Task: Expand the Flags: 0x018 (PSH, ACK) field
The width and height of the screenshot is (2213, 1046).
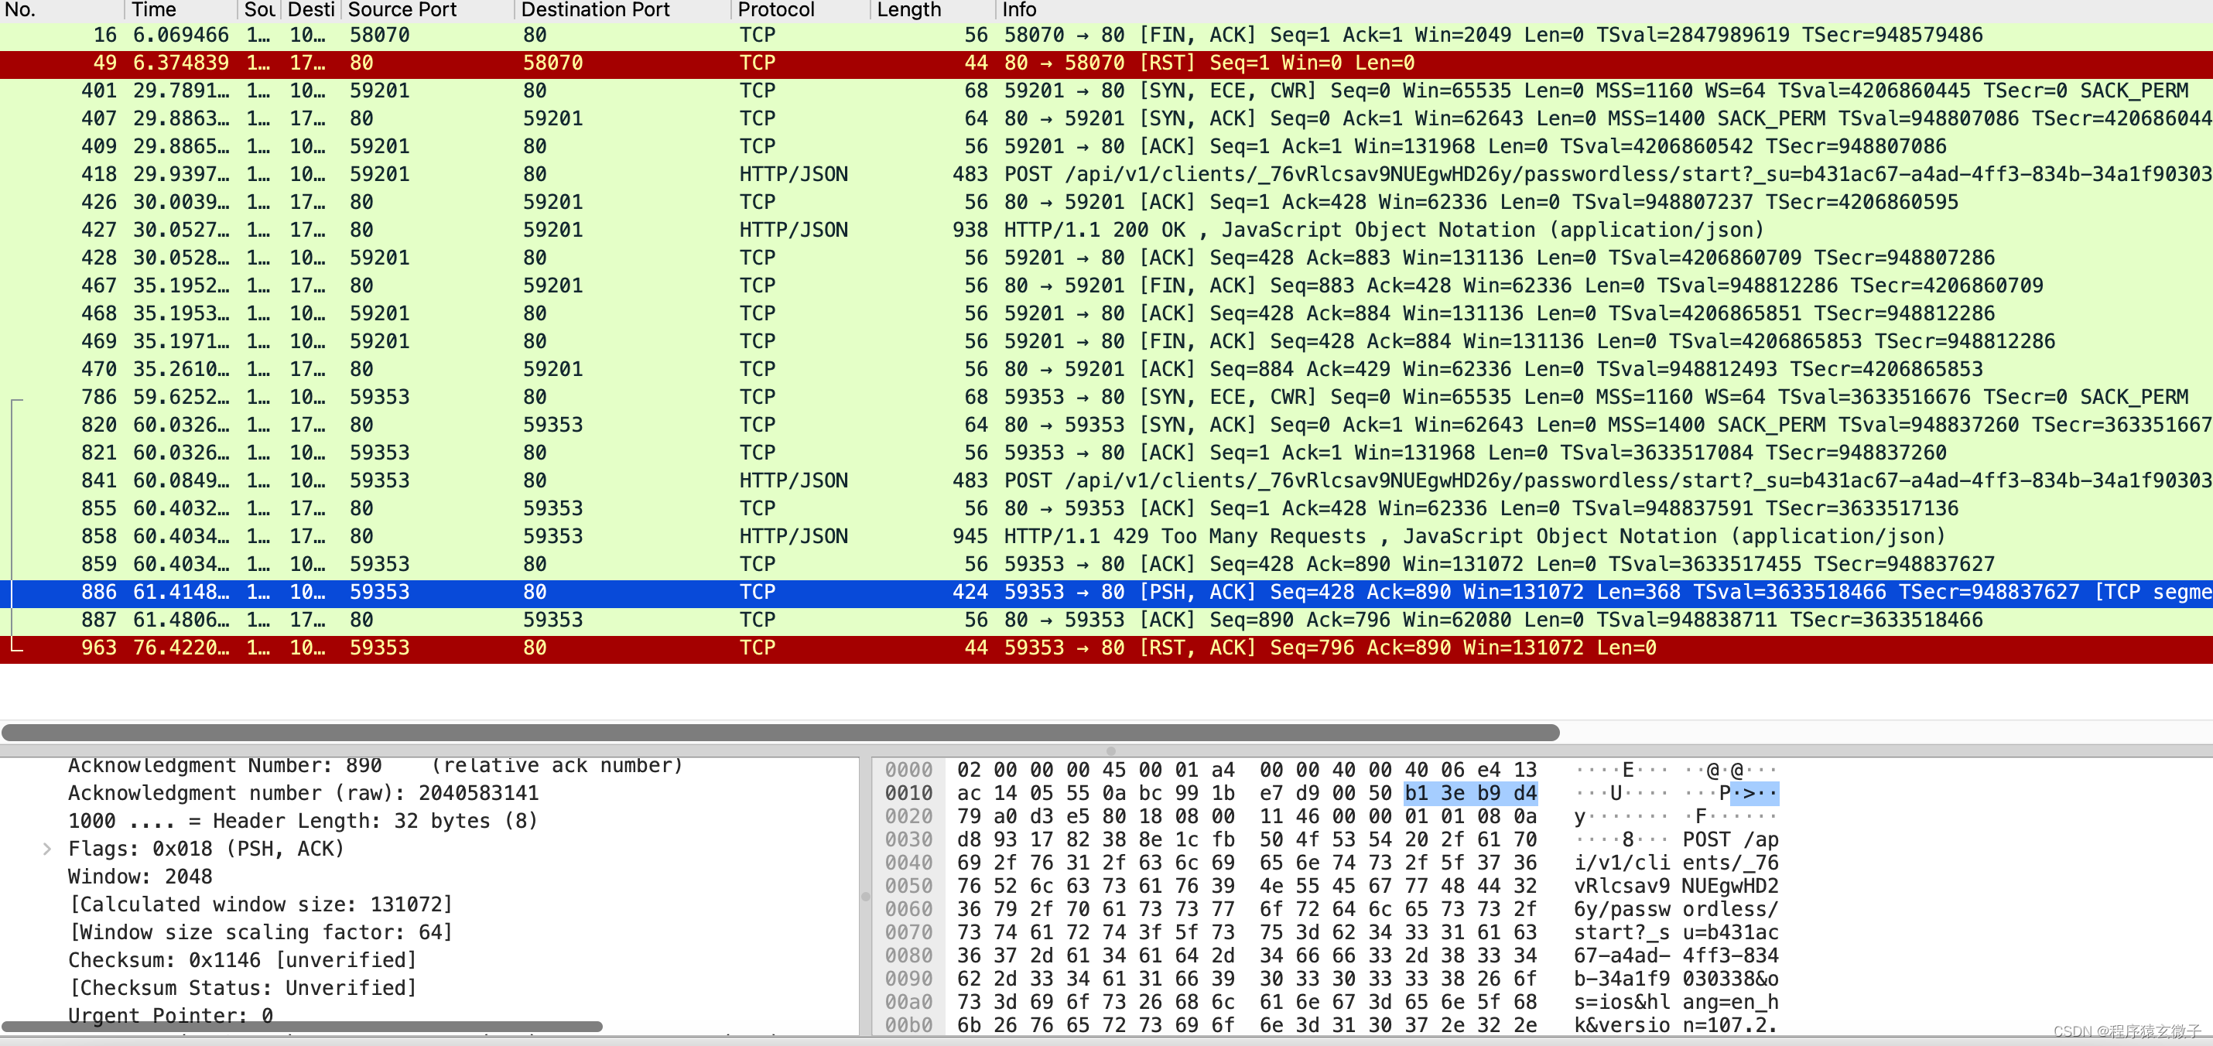Action: 47,849
